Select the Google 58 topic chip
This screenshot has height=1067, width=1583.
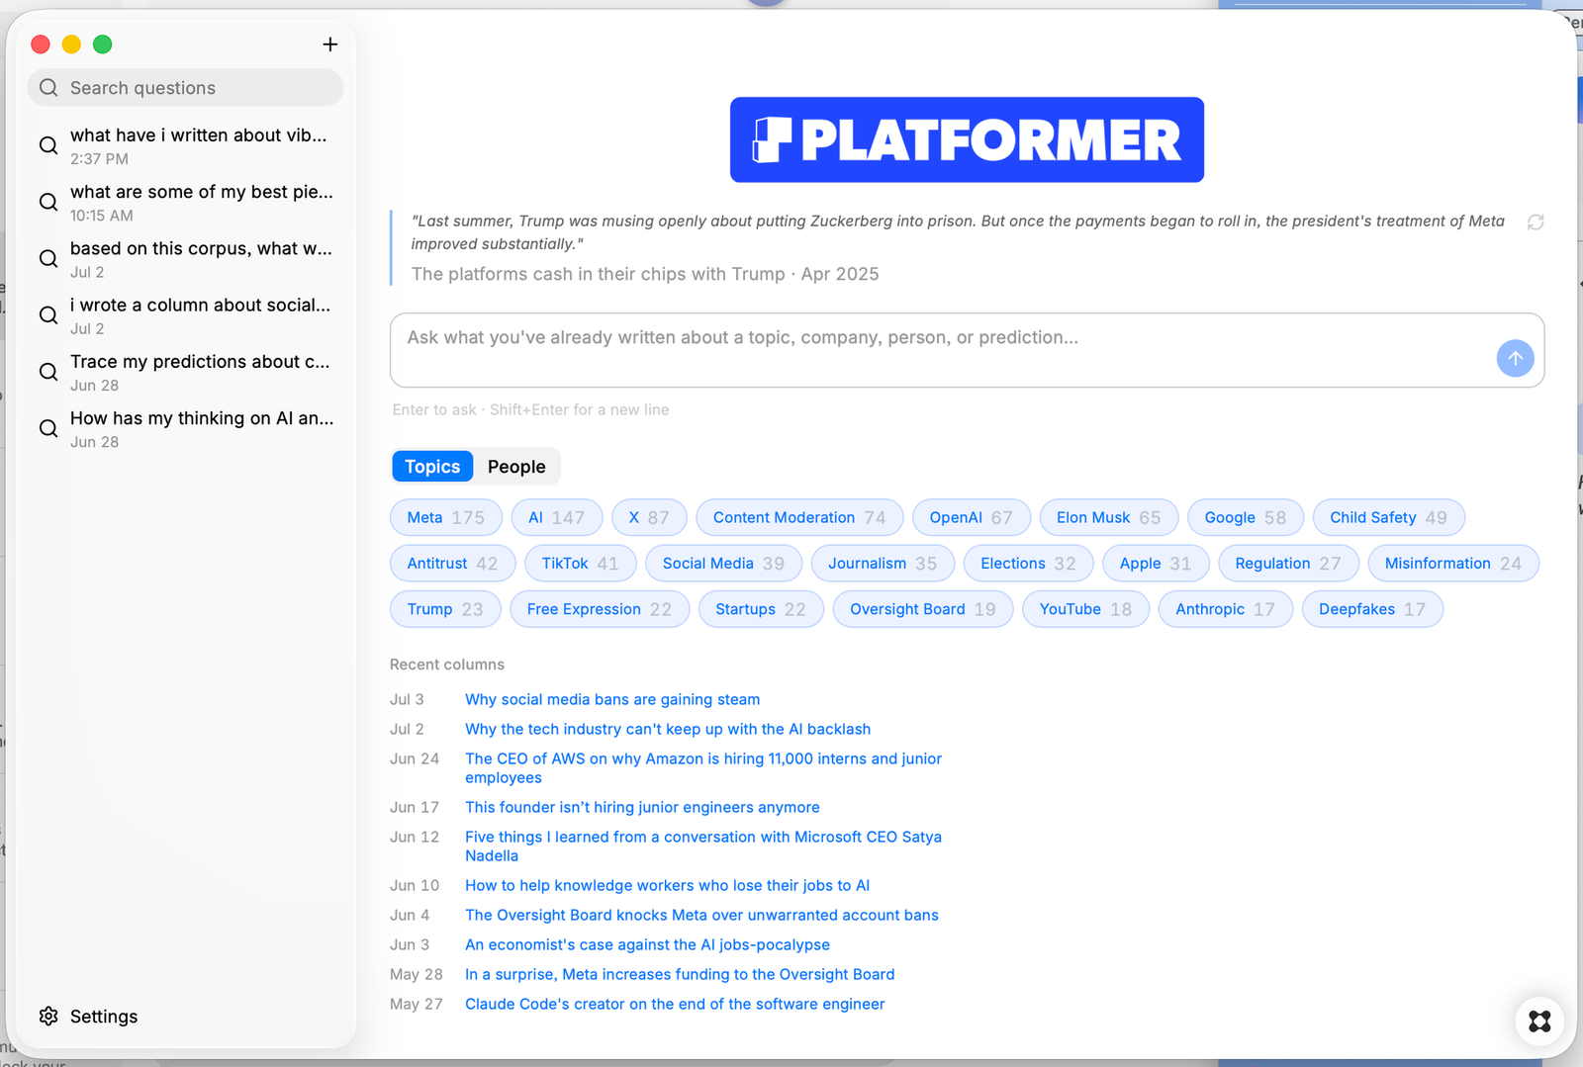[x=1246, y=517]
